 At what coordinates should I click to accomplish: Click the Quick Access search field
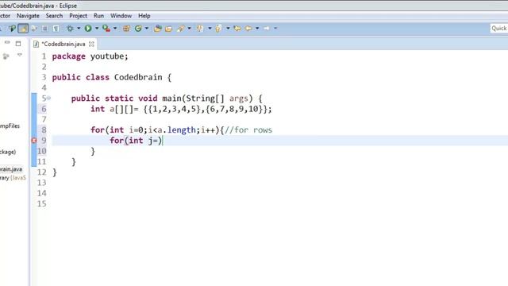[499, 29]
